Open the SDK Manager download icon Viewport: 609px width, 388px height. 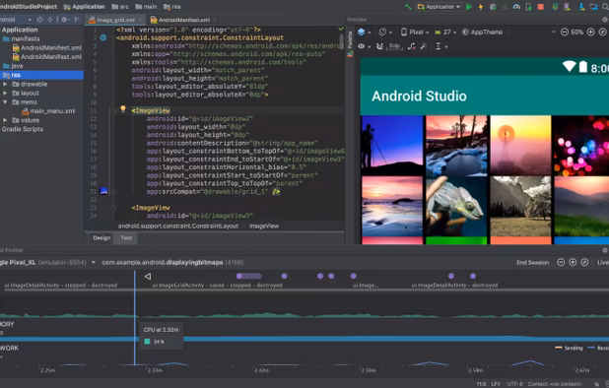click(581, 7)
